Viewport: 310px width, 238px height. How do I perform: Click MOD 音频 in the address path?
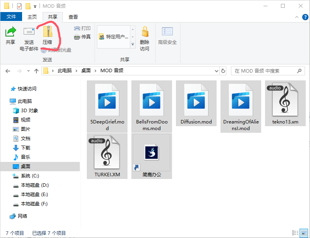point(112,71)
